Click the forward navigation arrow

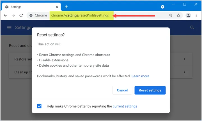(13, 15)
